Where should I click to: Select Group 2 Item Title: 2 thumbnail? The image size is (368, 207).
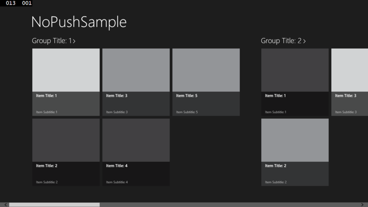(295, 140)
